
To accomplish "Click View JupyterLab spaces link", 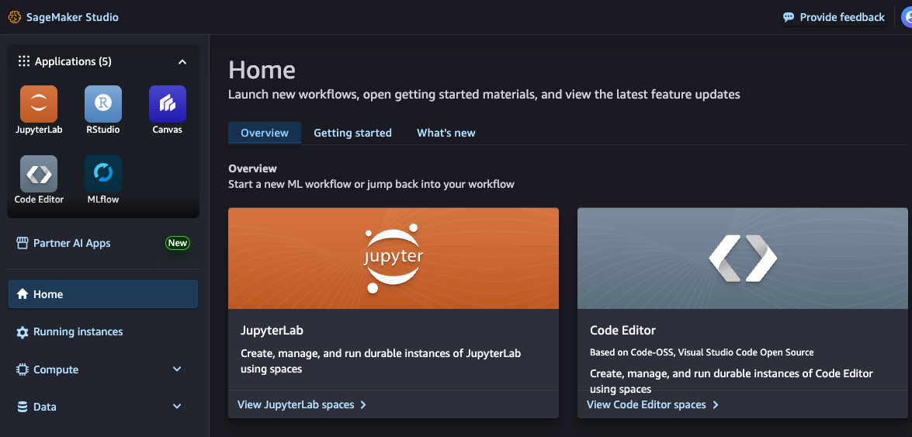I will click(x=302, y=404).
